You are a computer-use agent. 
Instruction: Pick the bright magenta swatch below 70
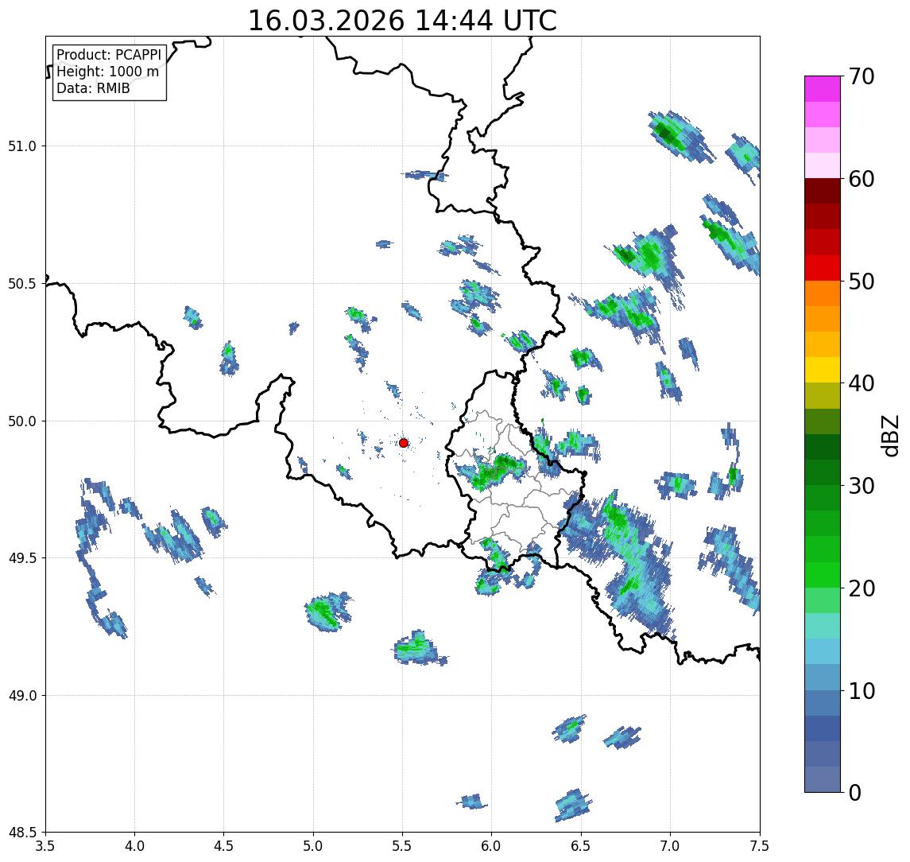(x=823, y=89)
